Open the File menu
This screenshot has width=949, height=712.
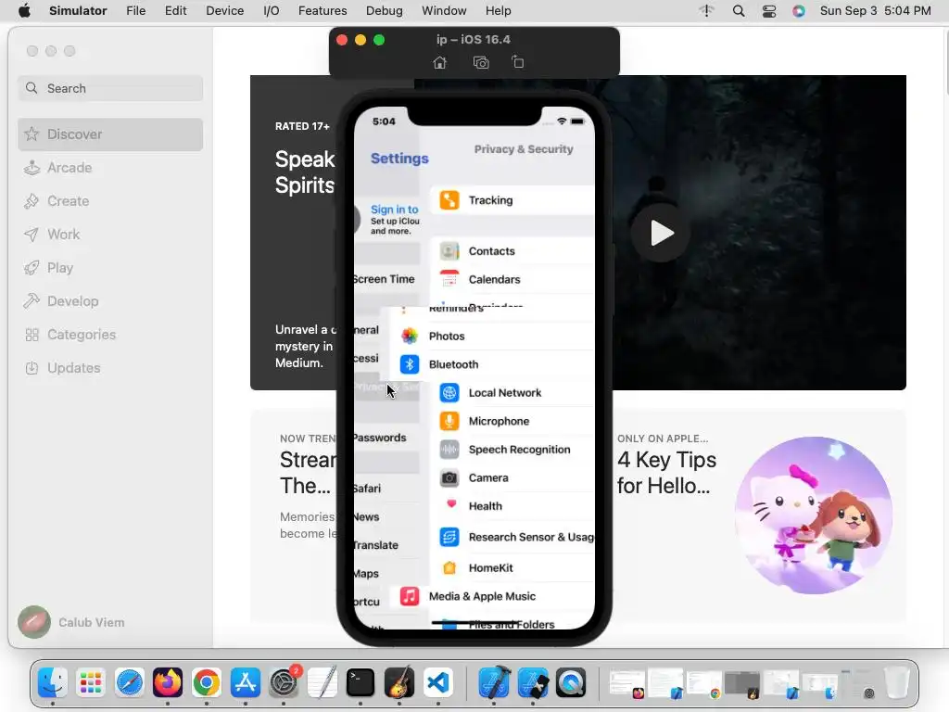tap(135, 11)
